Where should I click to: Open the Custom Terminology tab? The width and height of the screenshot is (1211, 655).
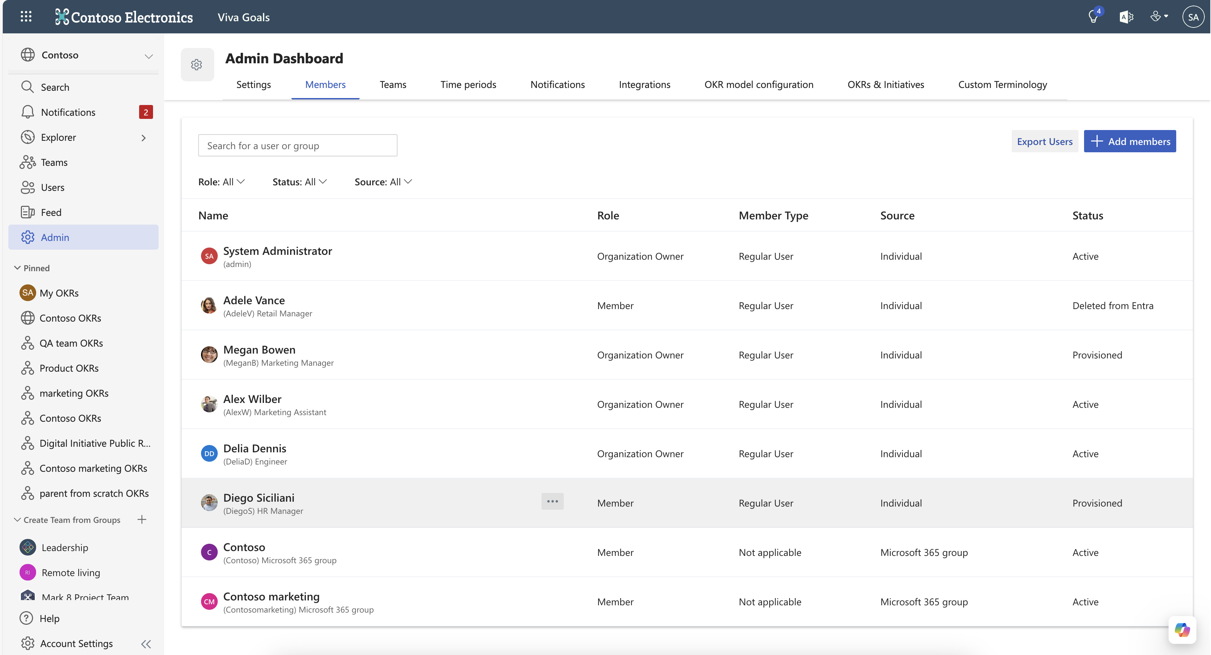[1002, 84]
